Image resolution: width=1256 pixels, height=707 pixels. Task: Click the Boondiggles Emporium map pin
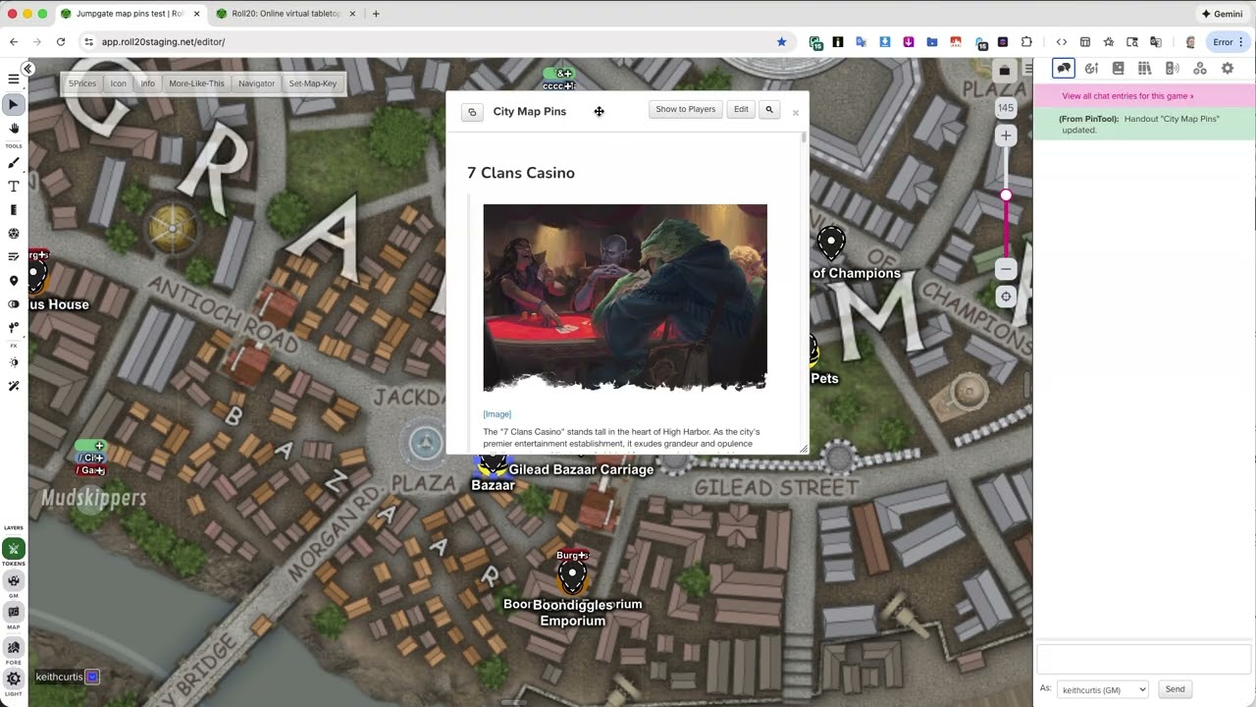pyautogui.click(x=572, y=576)
